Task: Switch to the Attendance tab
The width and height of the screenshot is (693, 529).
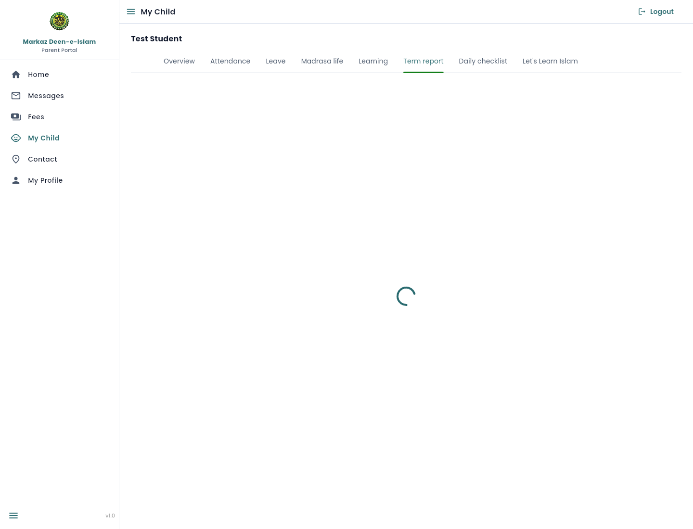Action: (230, 61)
